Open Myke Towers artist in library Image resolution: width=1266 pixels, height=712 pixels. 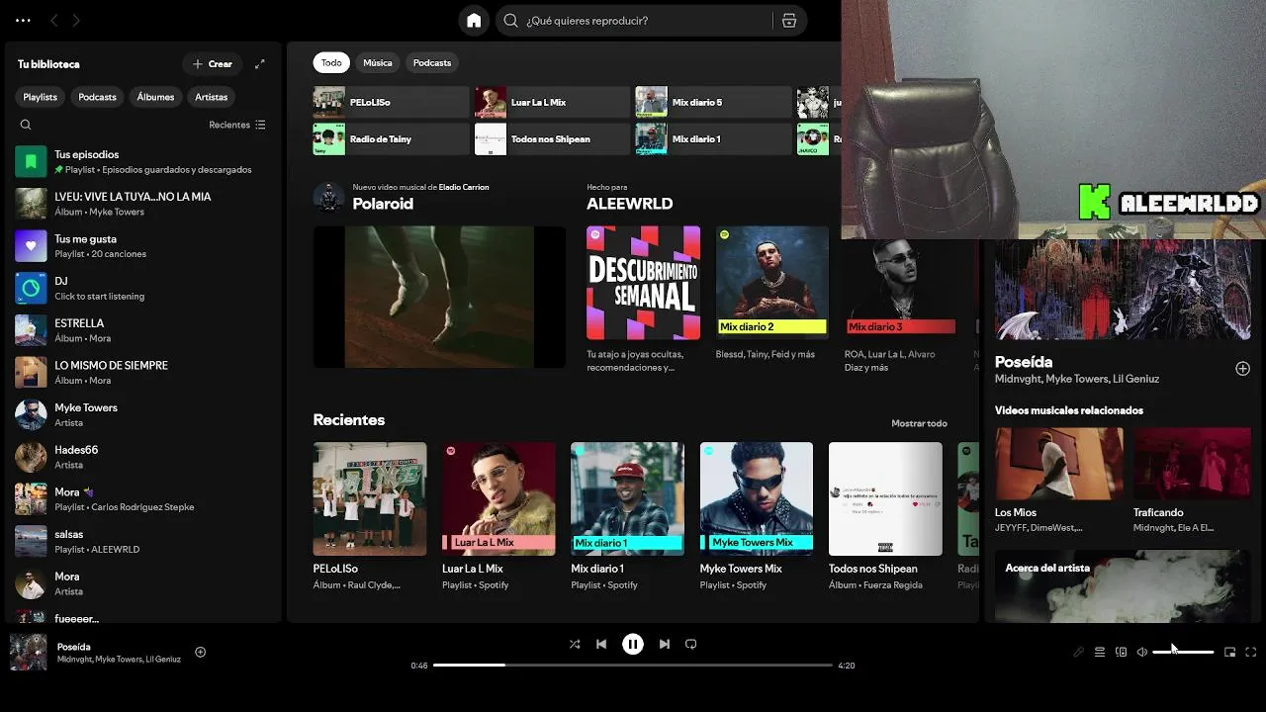coord(143,414)
